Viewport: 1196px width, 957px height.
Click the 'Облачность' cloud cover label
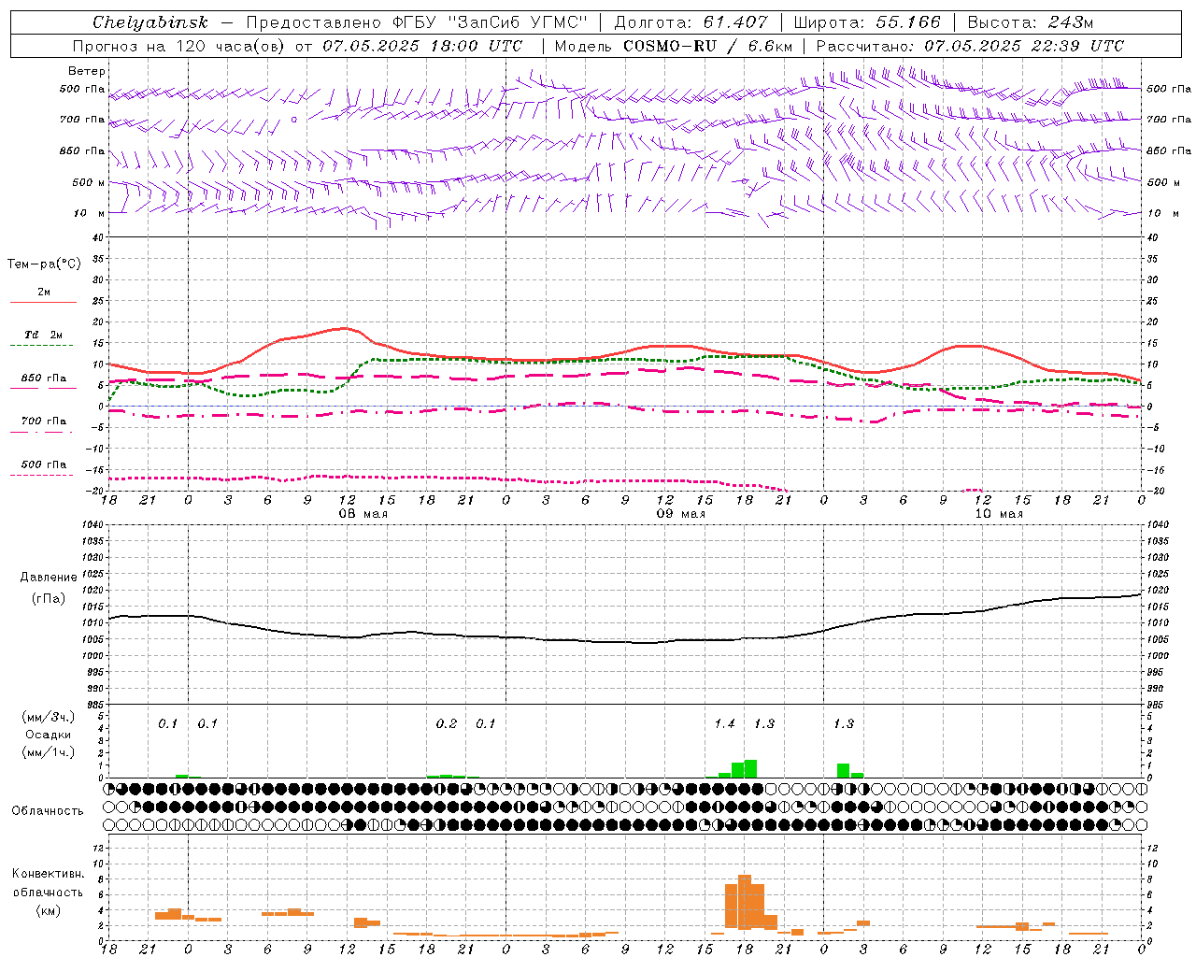[48, 811]
